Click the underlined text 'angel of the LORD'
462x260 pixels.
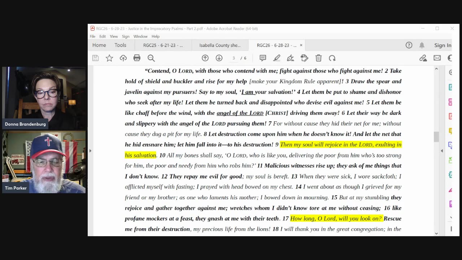[x=240, y=113]
